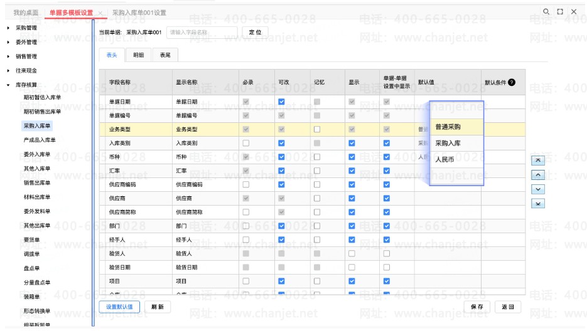Focus the 请输入字段名称 search field
The image size is (587, 331).
tap(202, 32)
